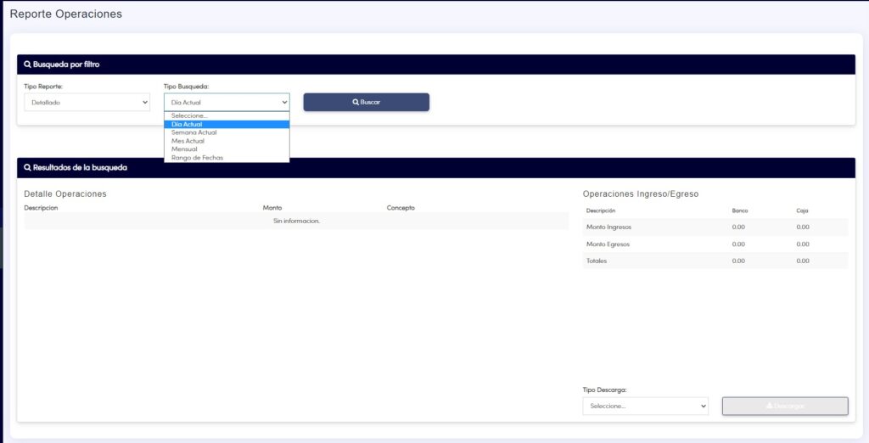Open the Tipo Descarga dropdown
Screen dimensions: 869x443
(646, 406)
